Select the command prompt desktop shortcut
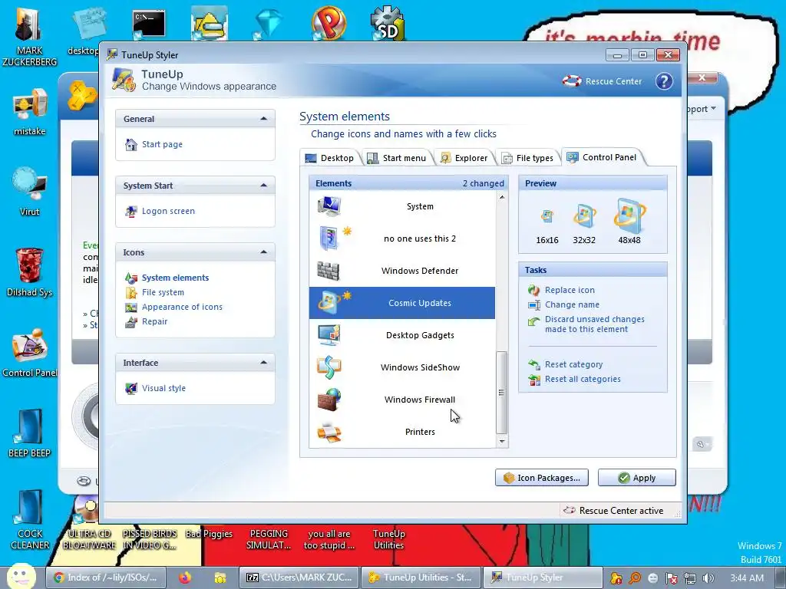 point(149,25)
